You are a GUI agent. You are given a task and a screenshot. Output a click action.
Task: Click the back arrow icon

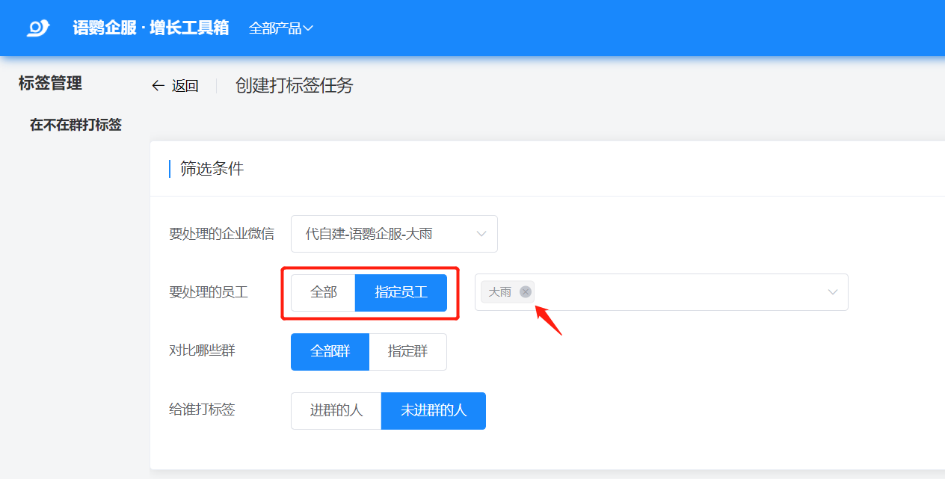click(158, 86)
